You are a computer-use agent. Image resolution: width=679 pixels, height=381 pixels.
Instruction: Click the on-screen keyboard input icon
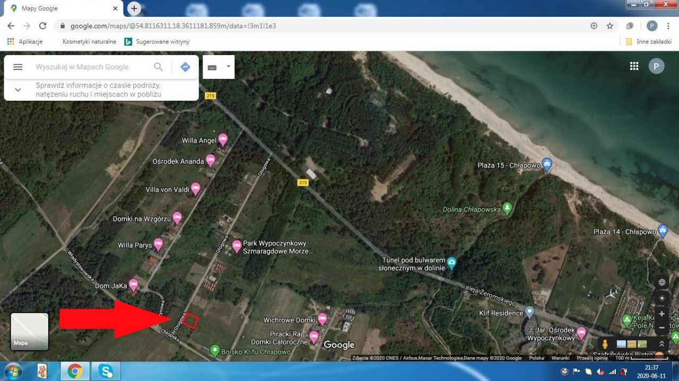pos(212,67)
